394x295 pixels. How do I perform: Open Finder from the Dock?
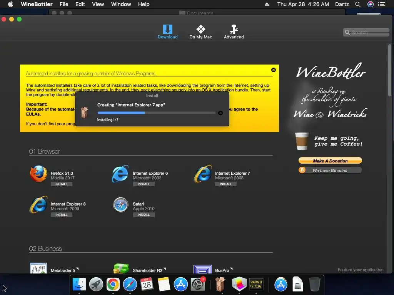tap(79, 284)
